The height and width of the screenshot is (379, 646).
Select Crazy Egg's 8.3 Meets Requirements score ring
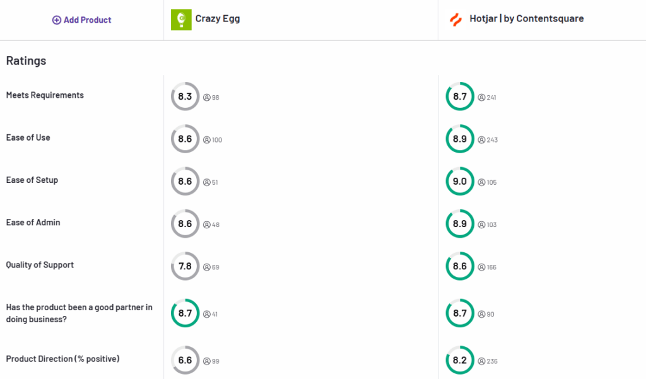(185, 96)
